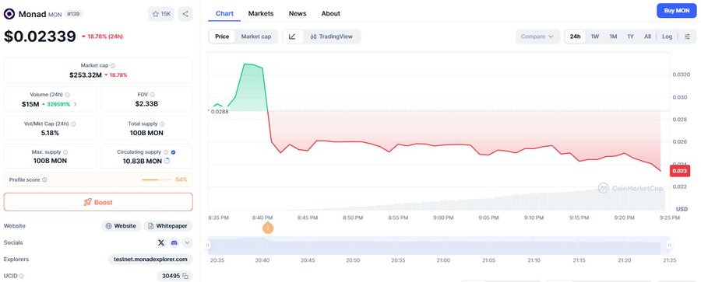Open the Compare dropdown
The width and height of the screenshot is (701, 282).
click(537, 37)
